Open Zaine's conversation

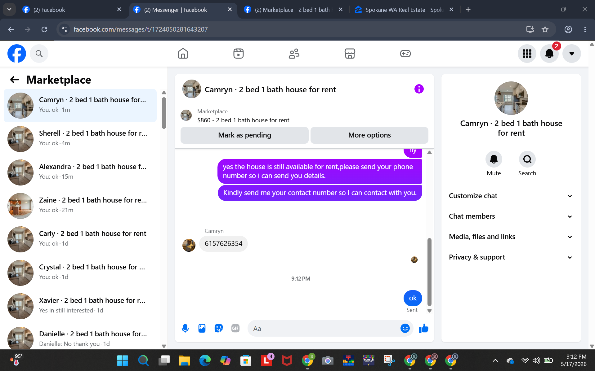[80, 206]
